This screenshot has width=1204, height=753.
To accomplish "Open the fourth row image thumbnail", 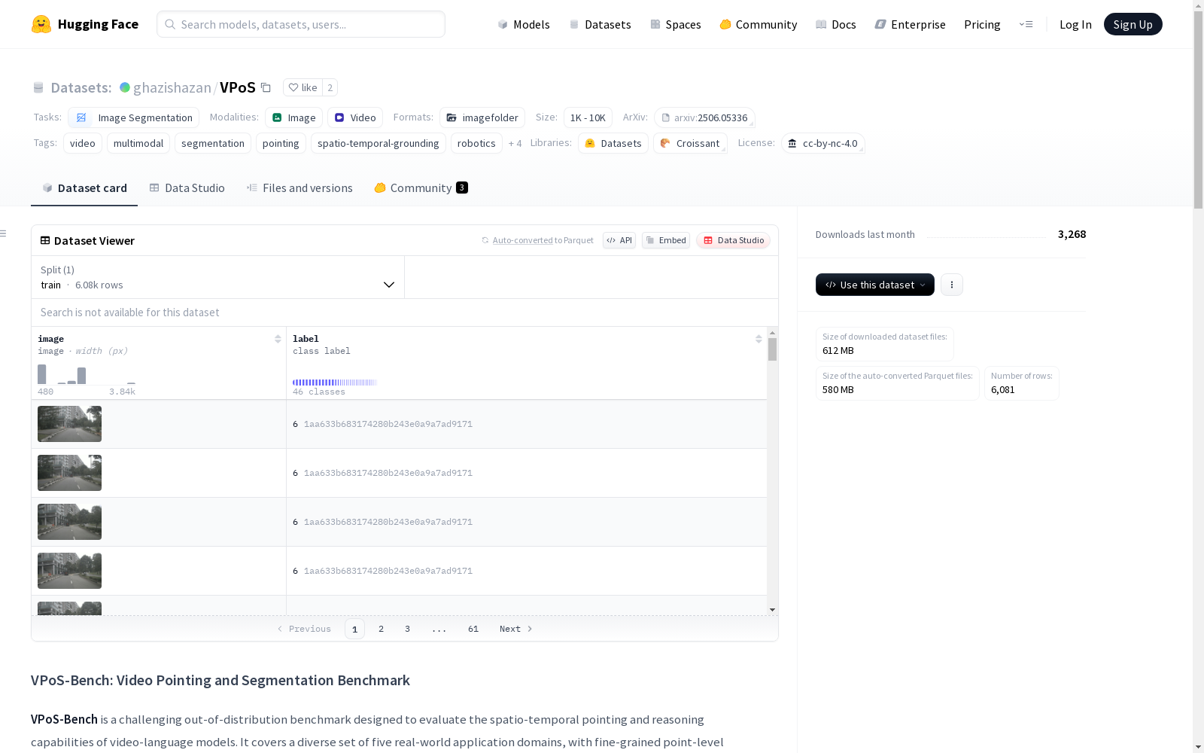I will pos(69,571).
